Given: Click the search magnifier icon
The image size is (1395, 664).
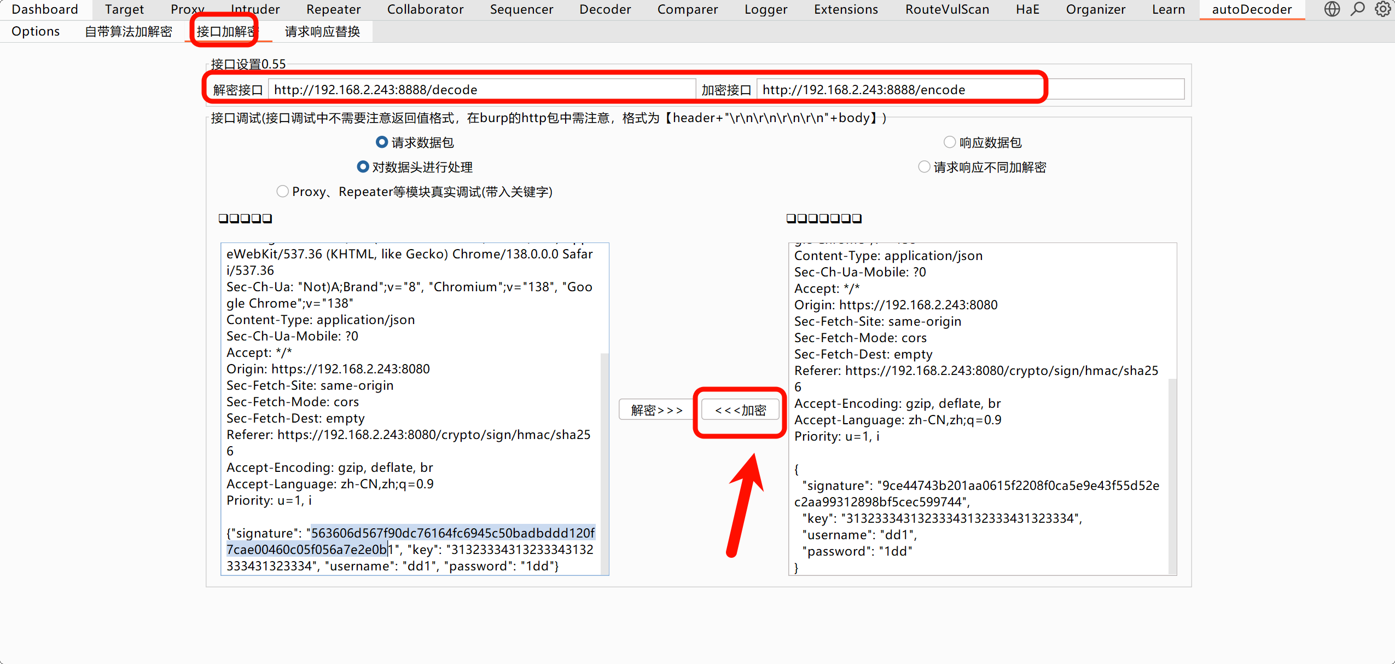Looking at the screenshot, I should tap(1357, 9).
